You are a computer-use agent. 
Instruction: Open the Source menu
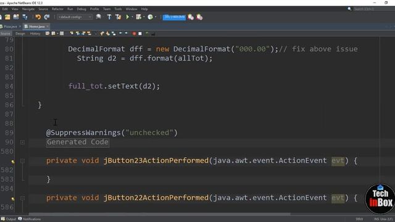pos(43,9)
